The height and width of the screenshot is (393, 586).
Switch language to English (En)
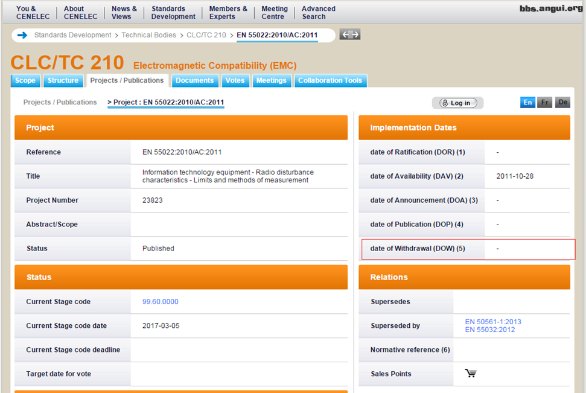click(527, 103)
